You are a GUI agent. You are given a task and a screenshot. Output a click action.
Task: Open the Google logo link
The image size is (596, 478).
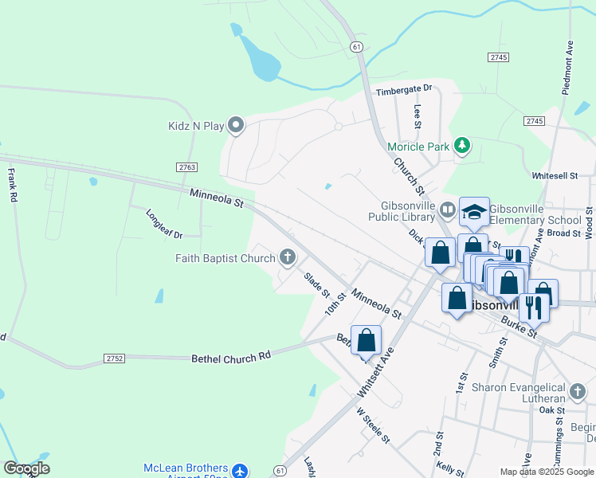(26, 469)
